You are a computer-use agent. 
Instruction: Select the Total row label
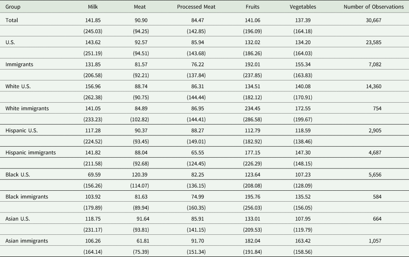pos(12,20)
